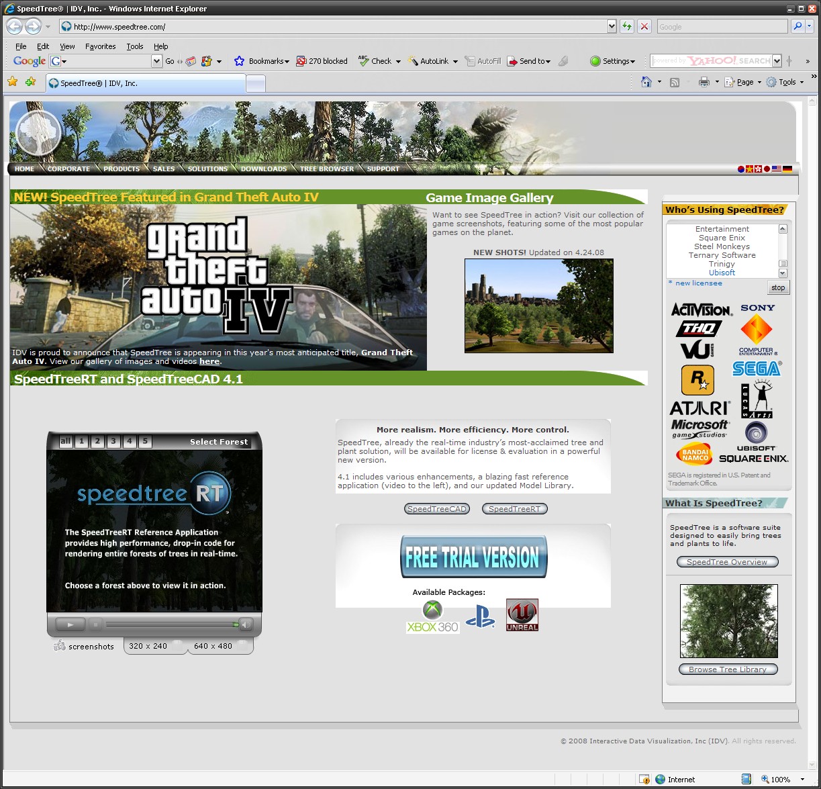This screenshot has width=821, height=789.
Task: Click the SpeedTreeRT button below the description
Action: click(x=515, y=509)
